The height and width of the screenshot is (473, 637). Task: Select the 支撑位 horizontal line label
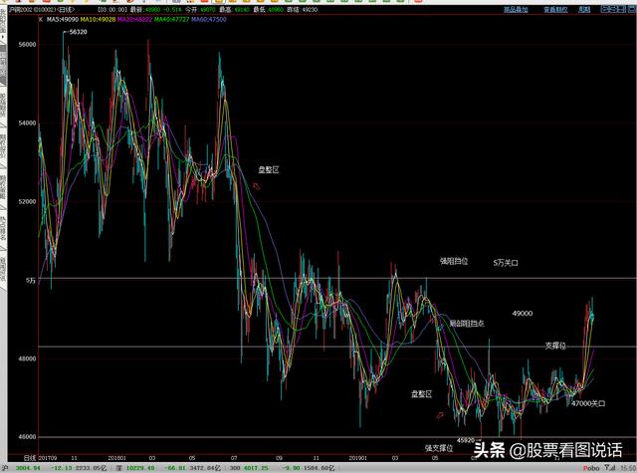pos(555,345)
